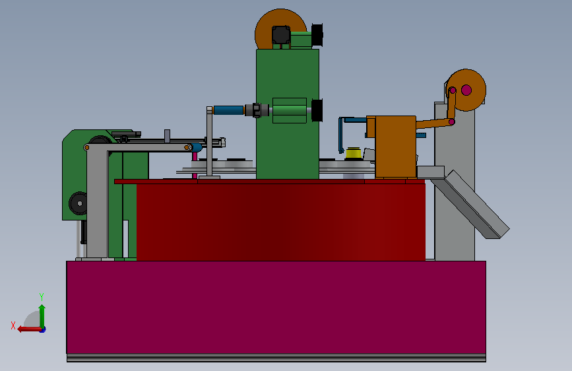Click the red X axis arrow of triad

click(x=29, y=329)
